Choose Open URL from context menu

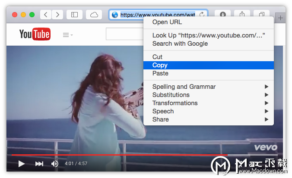click(x=209, y=22)
